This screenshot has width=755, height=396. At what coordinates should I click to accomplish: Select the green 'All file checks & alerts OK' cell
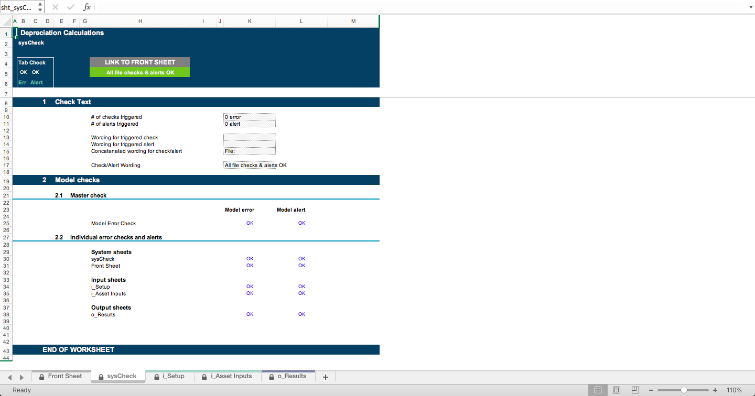click(140, 72)
